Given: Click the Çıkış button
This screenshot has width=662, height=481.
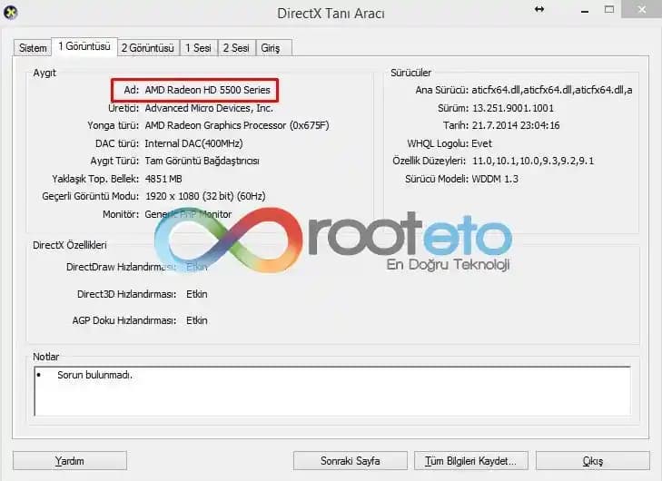Looking at the screenshot, I should coord(593,461).
